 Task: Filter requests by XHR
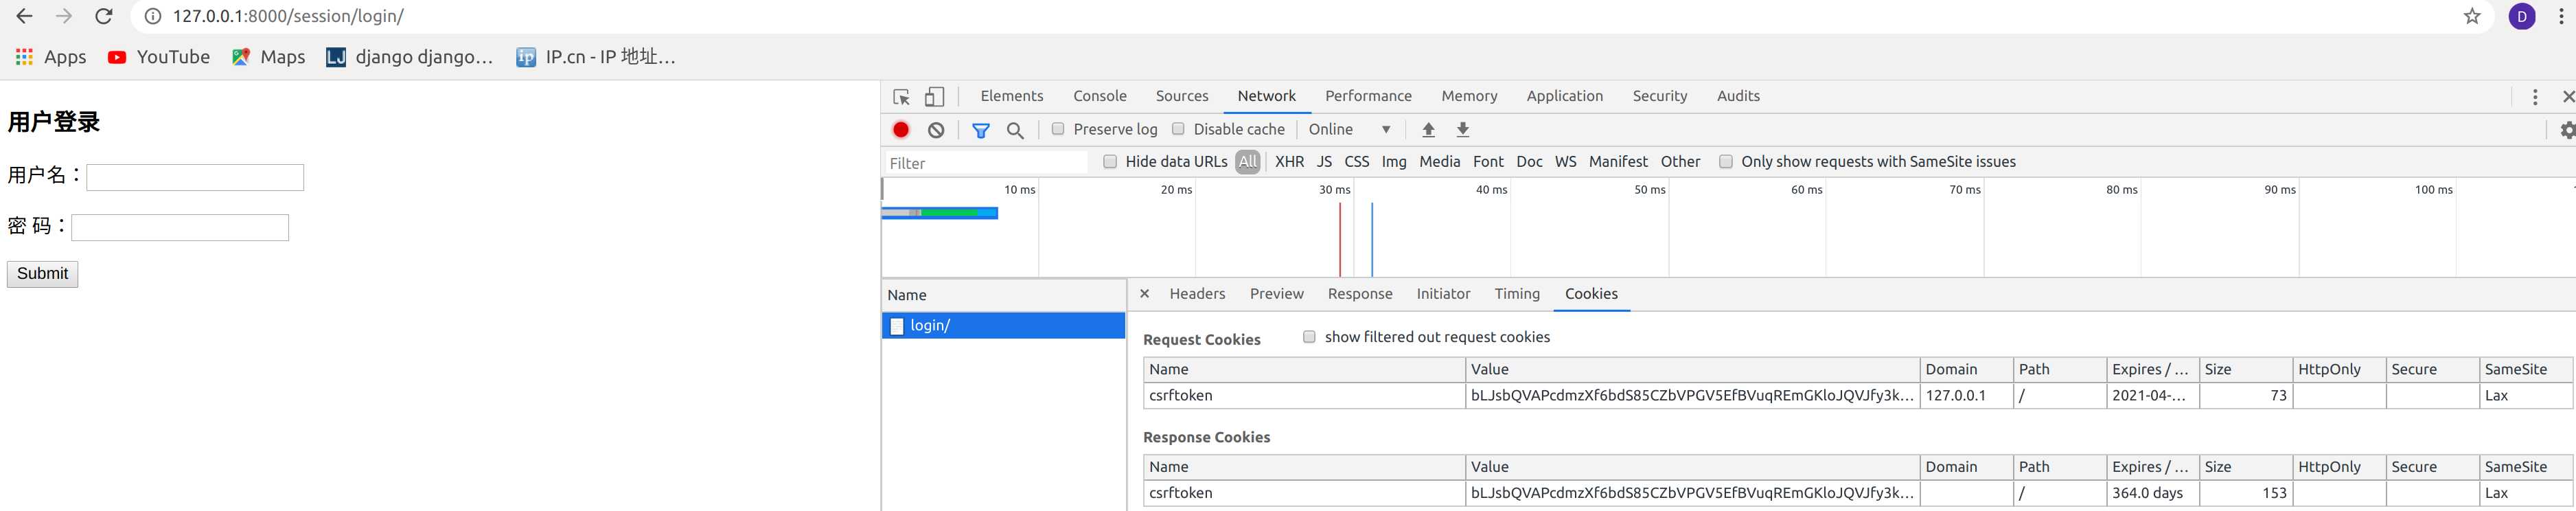[1289, 162]
